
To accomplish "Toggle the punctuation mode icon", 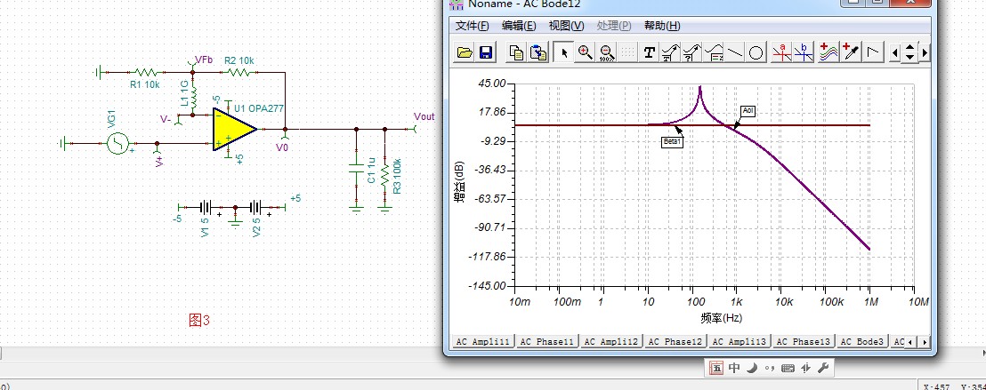I will coord(769,369).
